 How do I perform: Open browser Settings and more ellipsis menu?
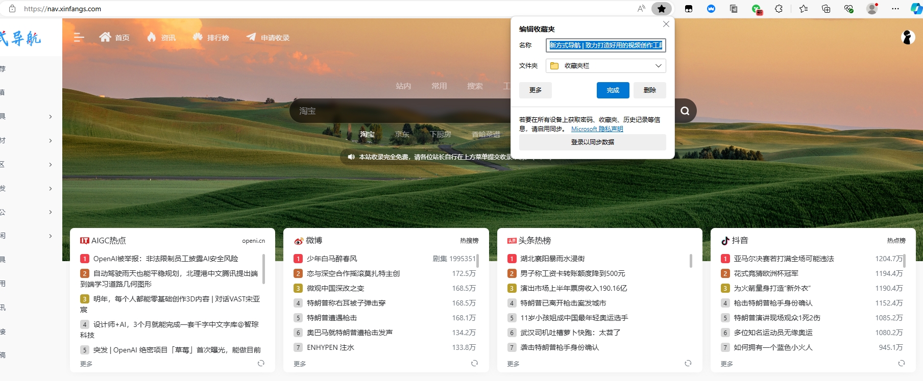tap(895, 9)
